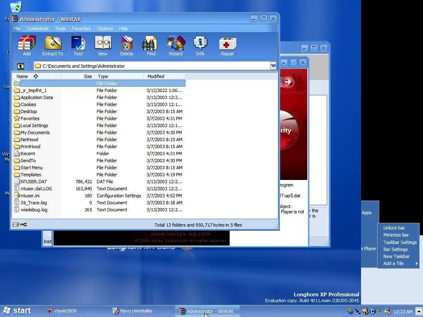Go up one folder level arrow
Screen dimensions: 423x317
point(21,66)
